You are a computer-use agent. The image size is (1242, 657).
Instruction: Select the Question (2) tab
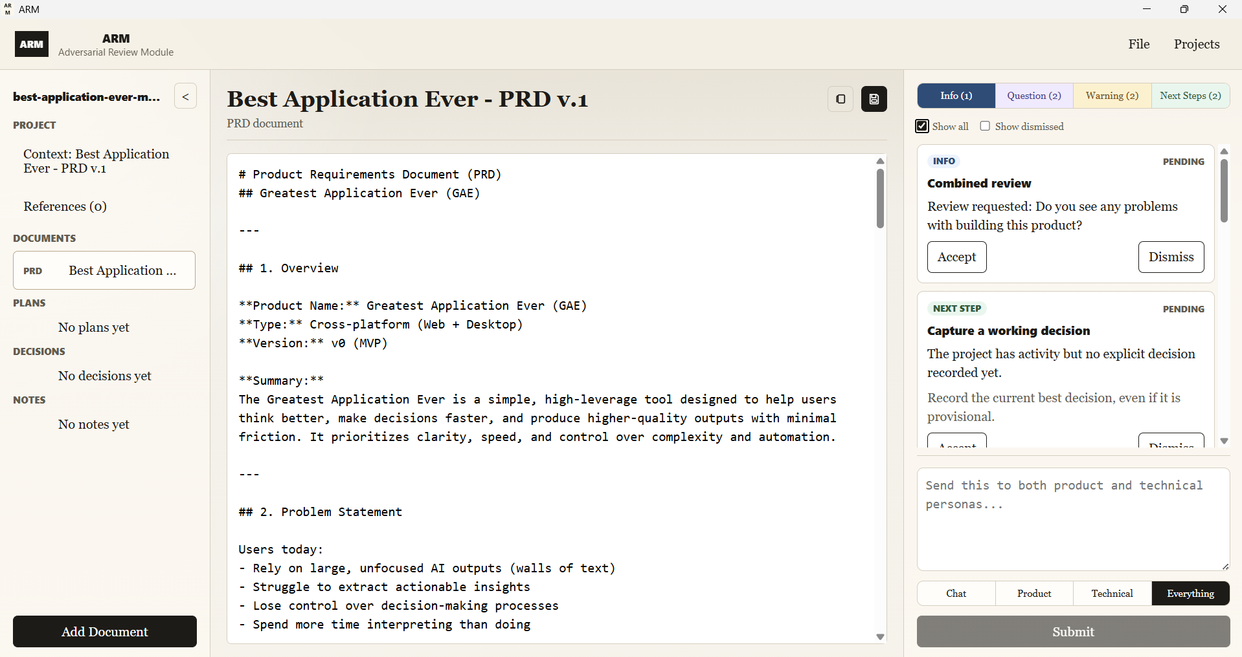[x=1034, y=96]
